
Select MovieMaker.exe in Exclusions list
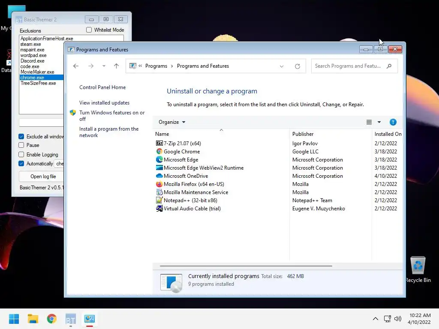[42, 72]
